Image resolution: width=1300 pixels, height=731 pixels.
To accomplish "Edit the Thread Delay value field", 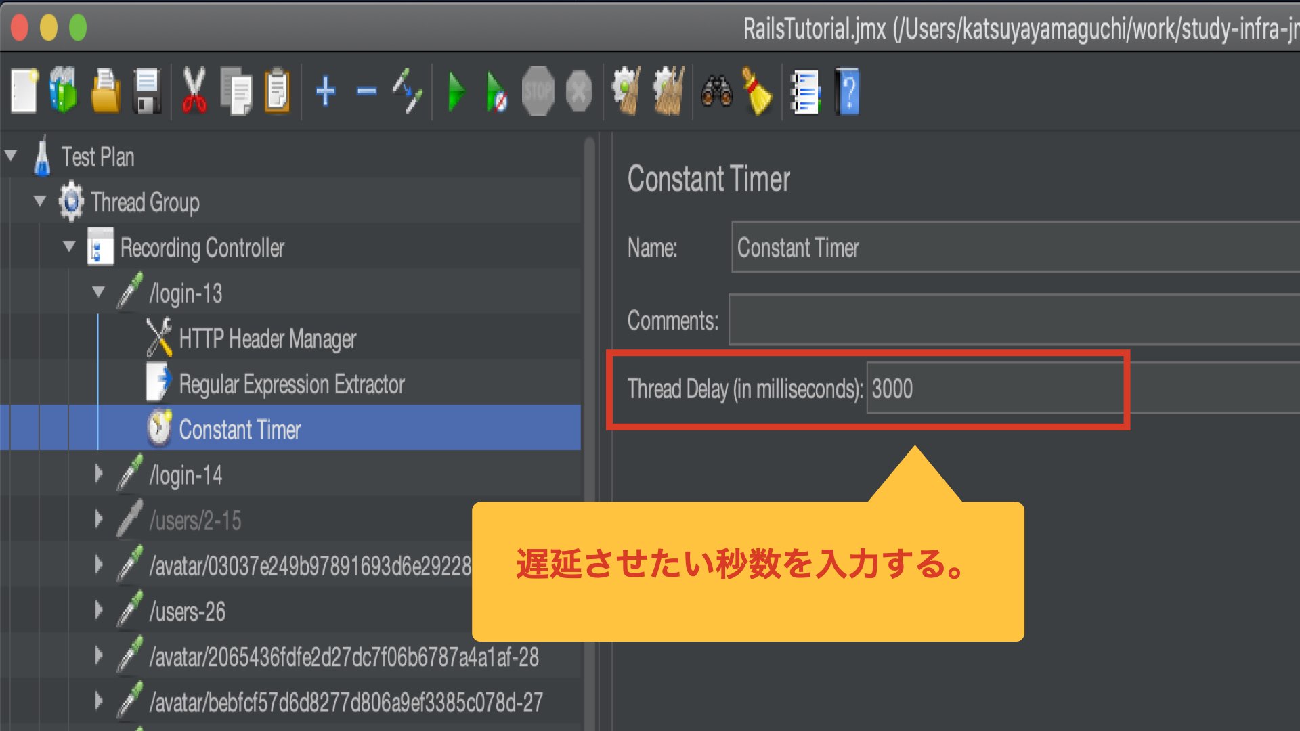I will (x=995, y=389).
